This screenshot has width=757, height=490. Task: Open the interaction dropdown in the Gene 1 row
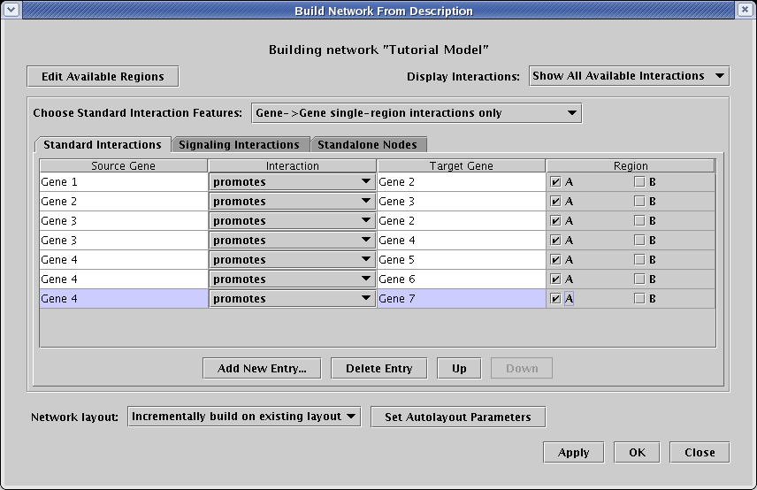tap(292, 182)
